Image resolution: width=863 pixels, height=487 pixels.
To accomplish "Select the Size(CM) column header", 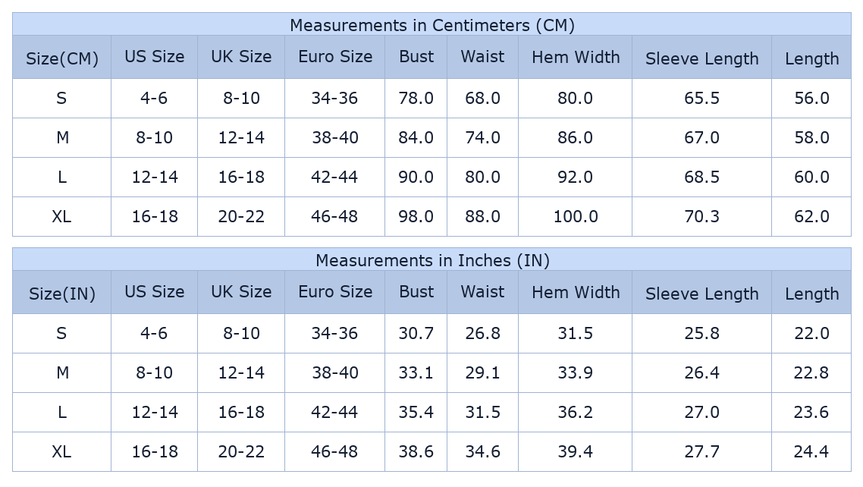I will [x=62, y=58].
